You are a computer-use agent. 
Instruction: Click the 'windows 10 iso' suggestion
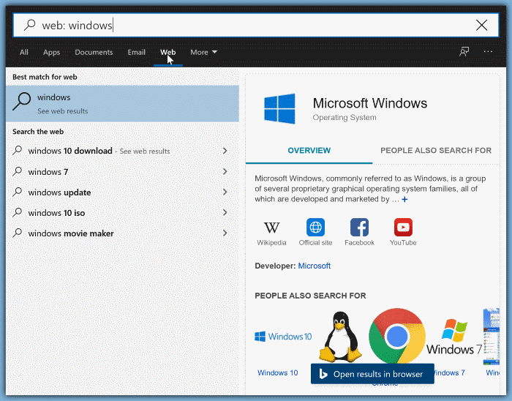122,213
